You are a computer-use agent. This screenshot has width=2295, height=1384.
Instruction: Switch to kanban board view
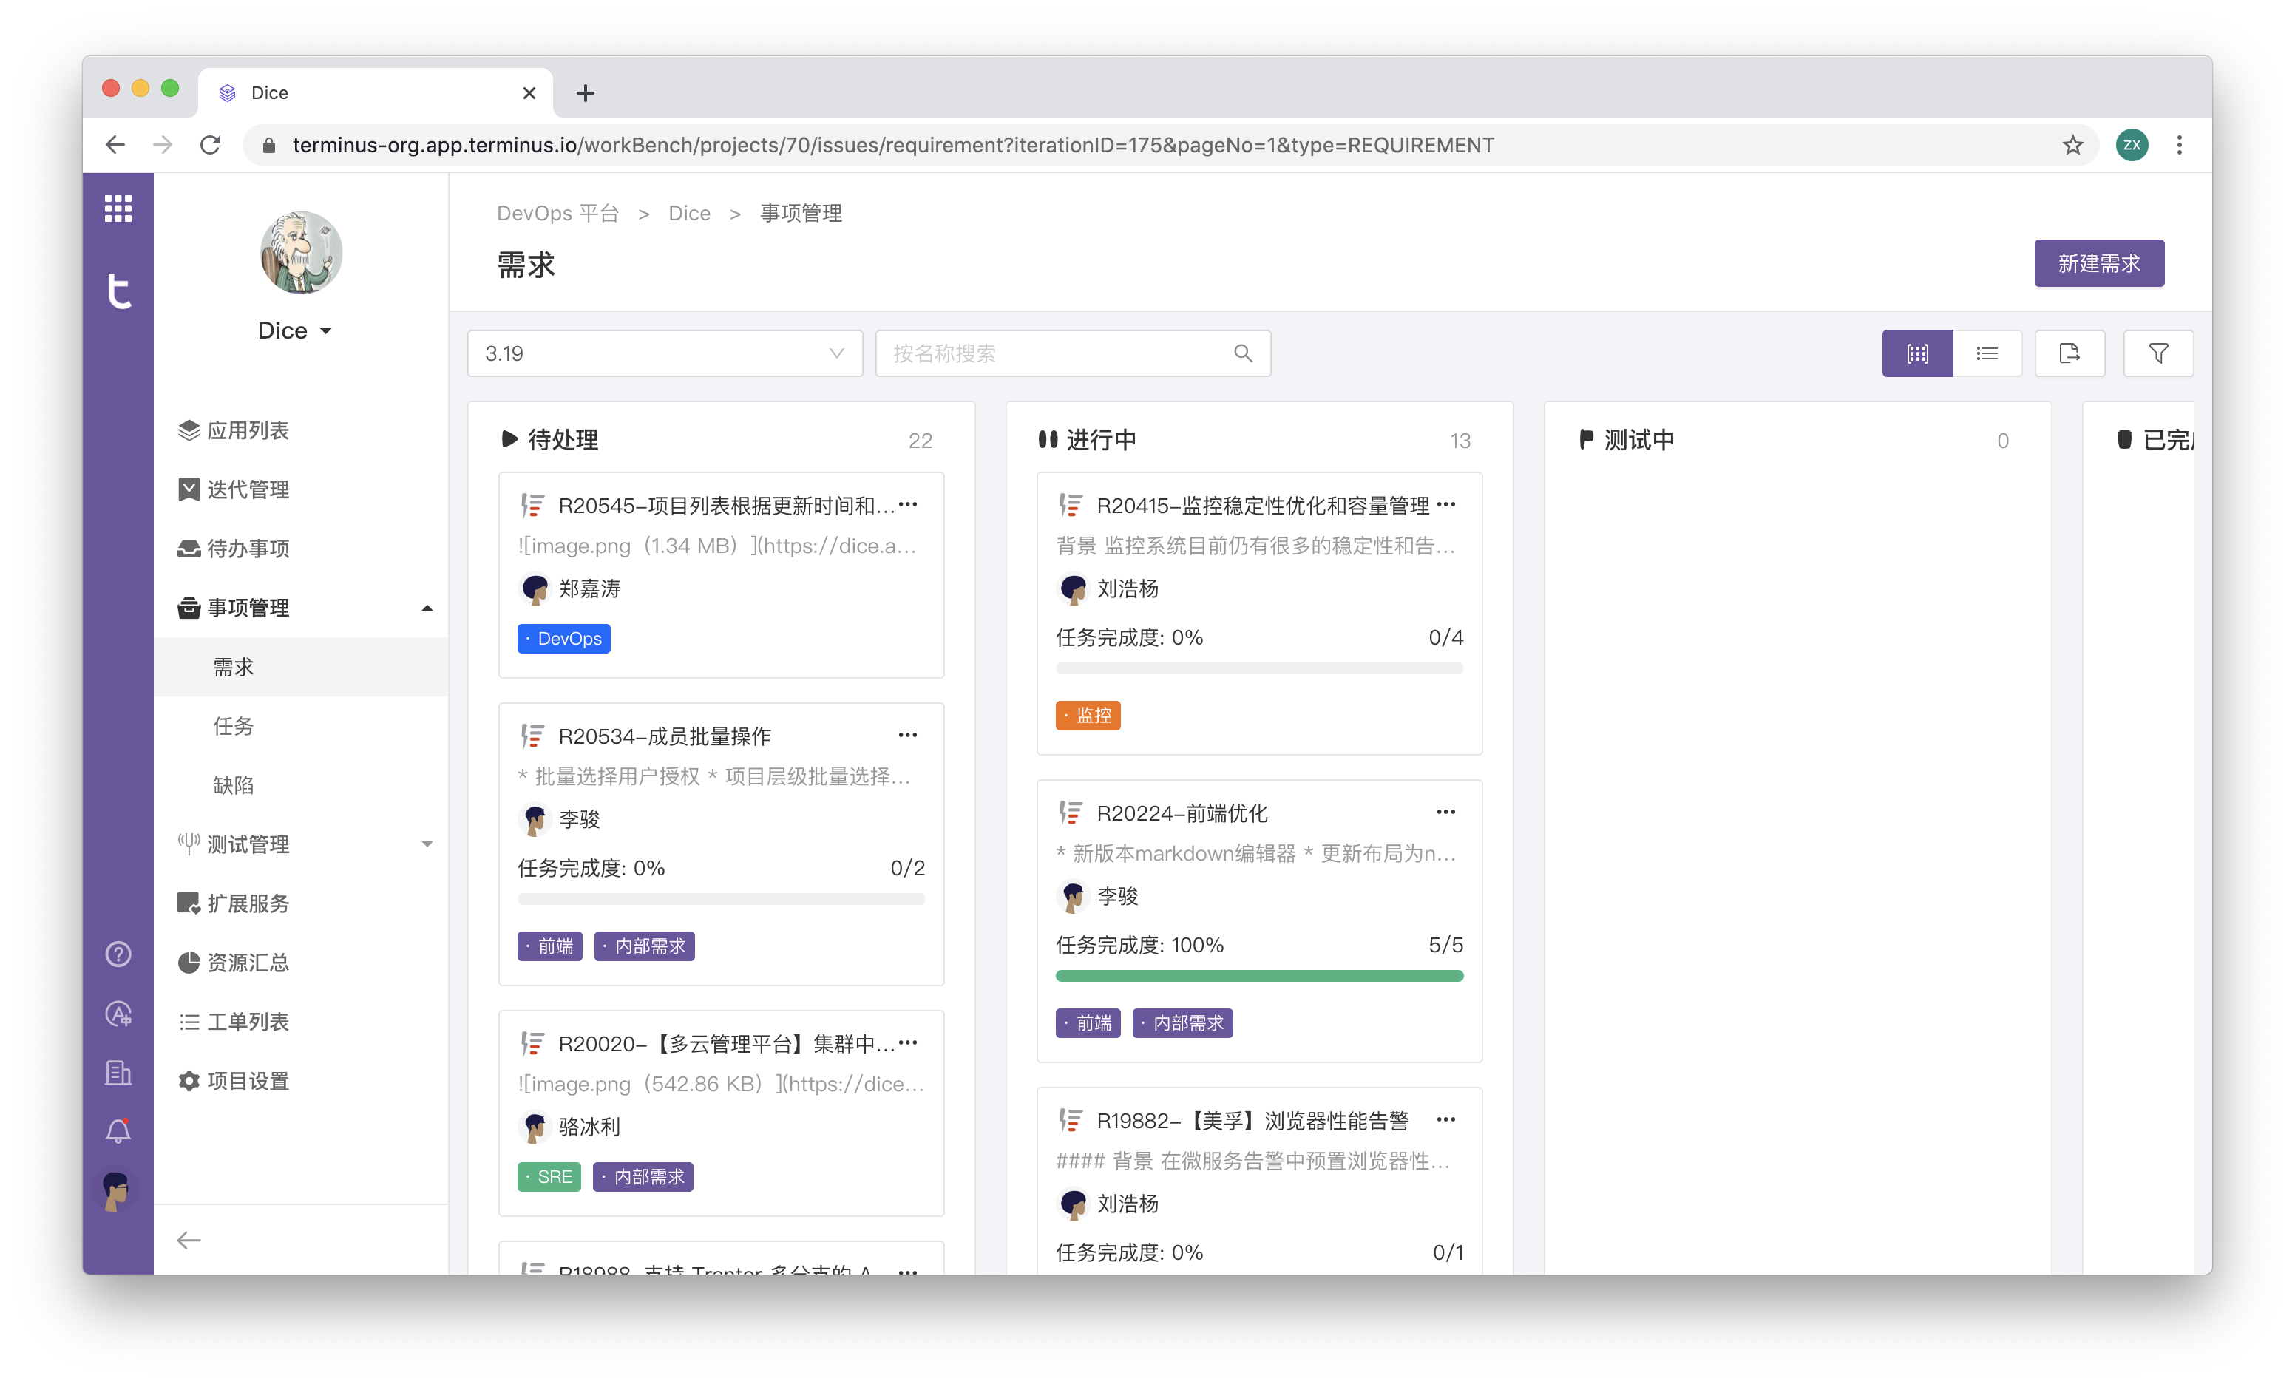click(1917, 353)
